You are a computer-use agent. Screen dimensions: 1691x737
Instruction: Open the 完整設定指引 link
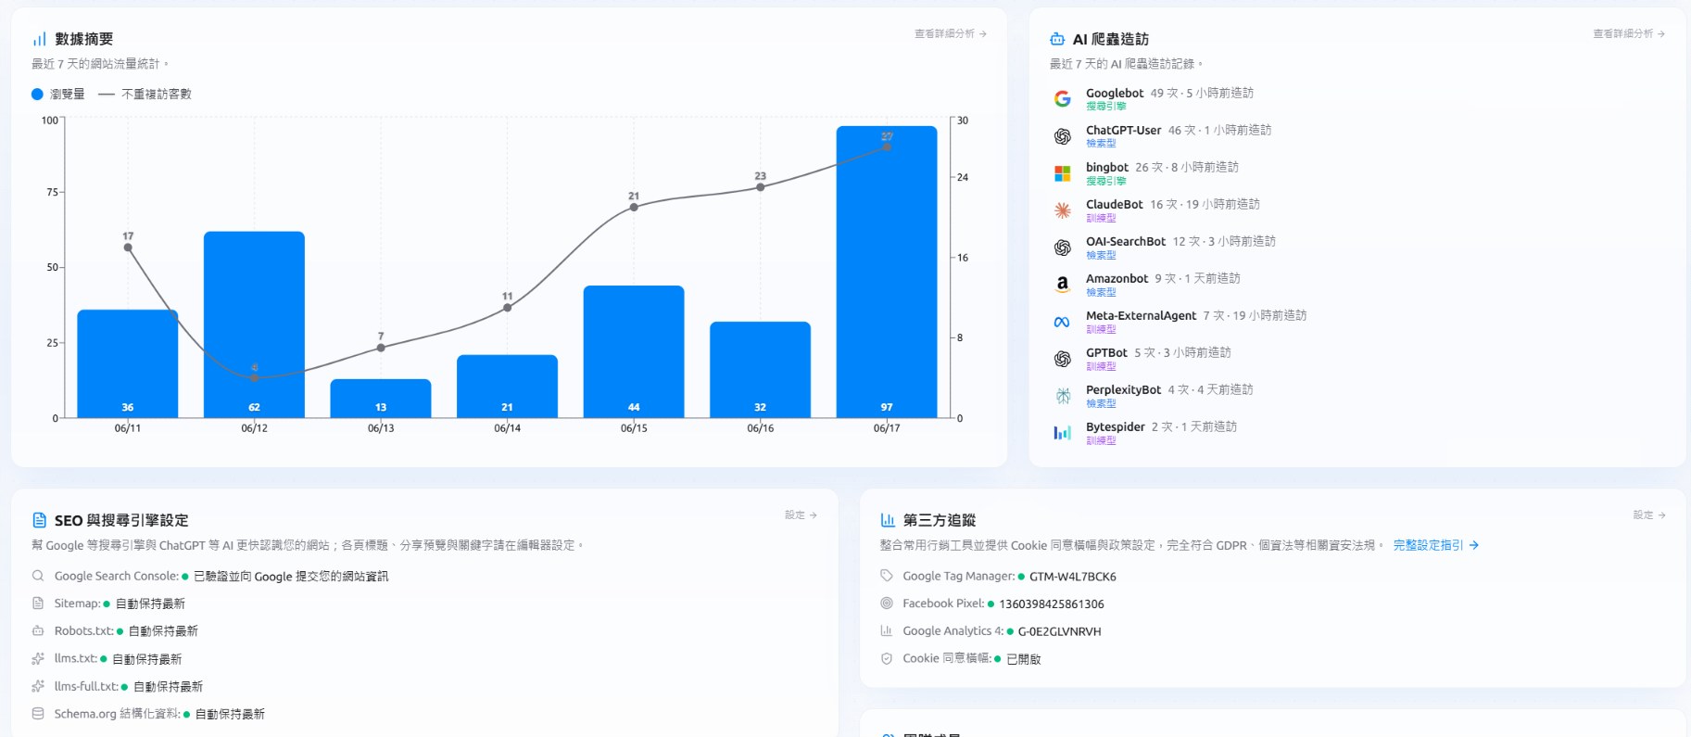(x=1435, y=545)
